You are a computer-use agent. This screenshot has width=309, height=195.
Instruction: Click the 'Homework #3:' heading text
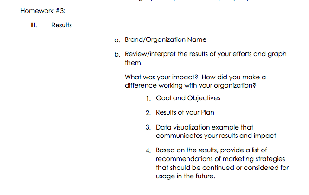(x=43, y=11)
